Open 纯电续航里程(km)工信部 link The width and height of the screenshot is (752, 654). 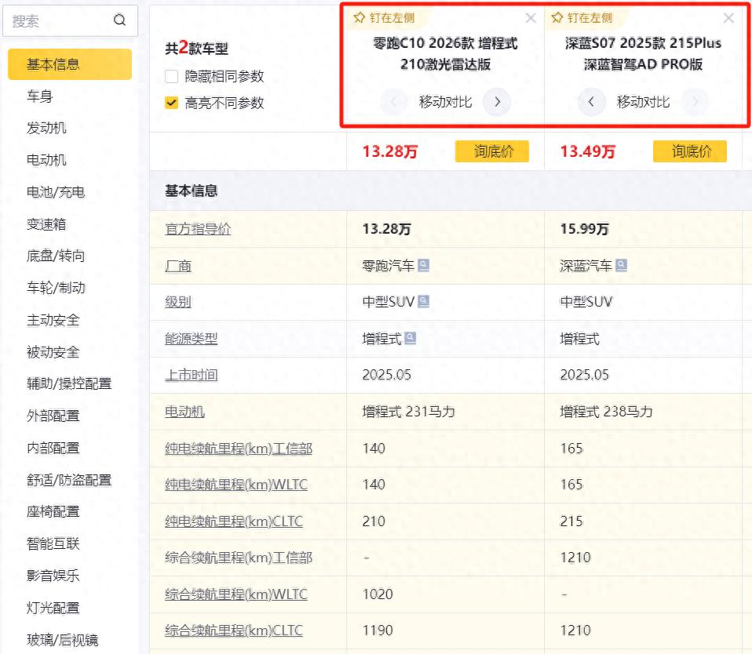pyautogui.click(x=239, y=449)
